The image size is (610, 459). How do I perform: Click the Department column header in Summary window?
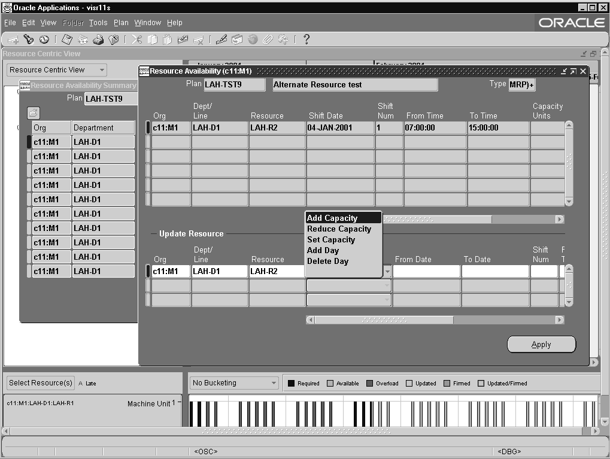click(104, 128)
